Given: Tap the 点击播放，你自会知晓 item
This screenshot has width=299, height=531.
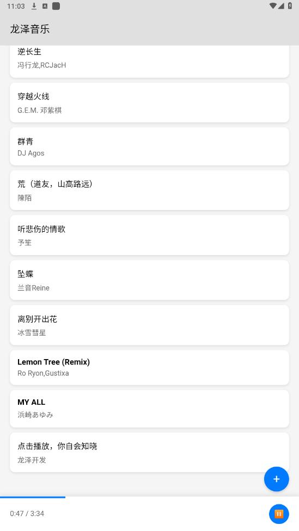Looking at the screenshot, I should pyautogui.click(x=149, y=453).
